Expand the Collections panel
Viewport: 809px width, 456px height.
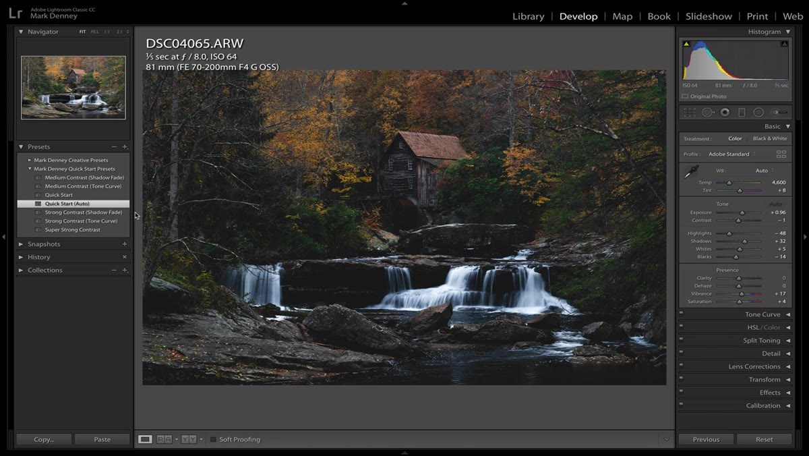[x=21, y=270]
